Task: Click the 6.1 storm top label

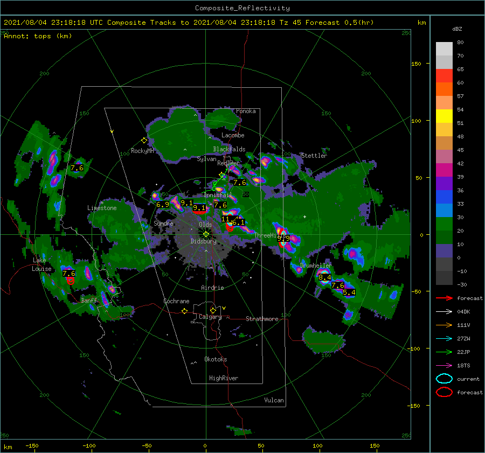Action: click(x=239, y=222)
